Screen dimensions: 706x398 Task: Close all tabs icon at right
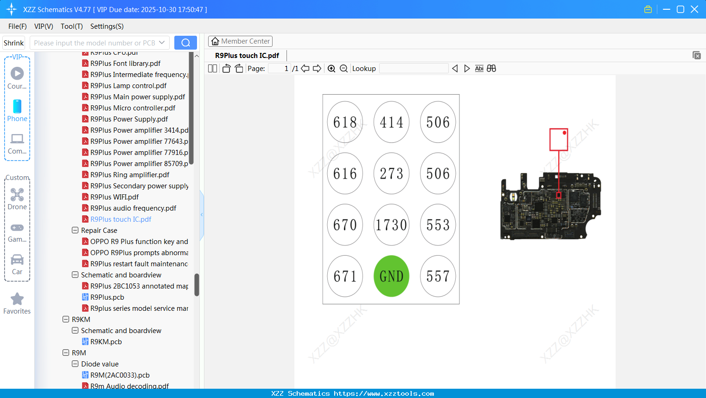pyautogui.click(x=697, y=55)
